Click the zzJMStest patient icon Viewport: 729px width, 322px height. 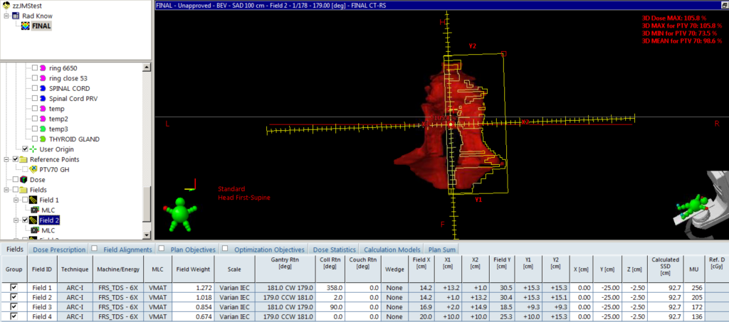[x=6, y=5]
